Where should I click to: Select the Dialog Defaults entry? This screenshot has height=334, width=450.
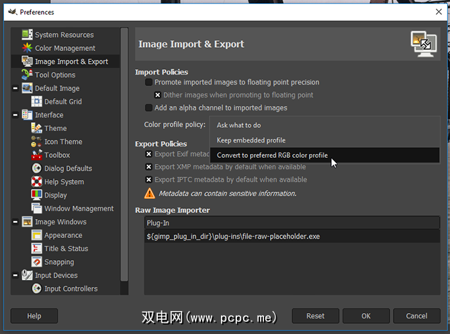pos(69,168)
